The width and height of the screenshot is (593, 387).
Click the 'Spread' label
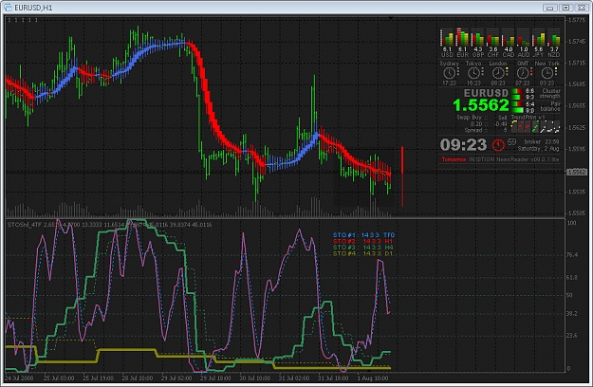click(473, 130)
